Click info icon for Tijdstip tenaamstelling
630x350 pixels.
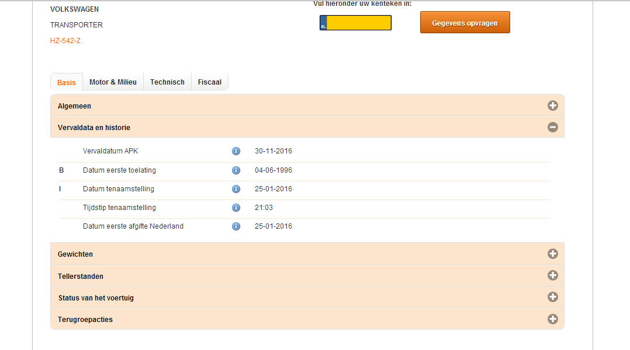[236, 208]
